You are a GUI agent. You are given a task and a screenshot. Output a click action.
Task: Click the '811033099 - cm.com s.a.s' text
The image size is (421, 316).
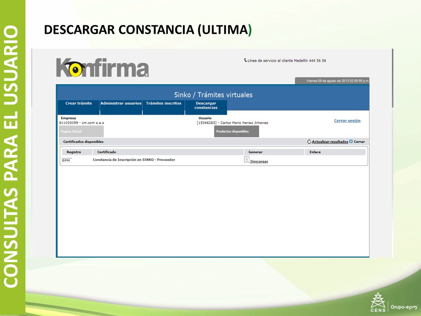tap(82, 123)
